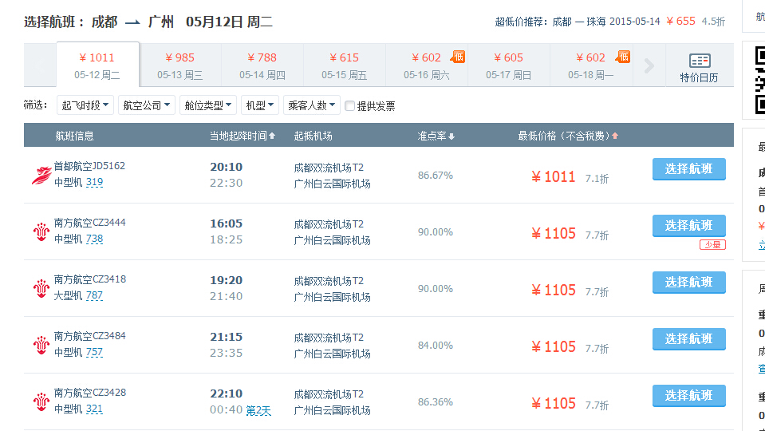This screenshot has height=431, width=765.
Task: Open aircraft type link 787
Action: [x=94, y=296]
